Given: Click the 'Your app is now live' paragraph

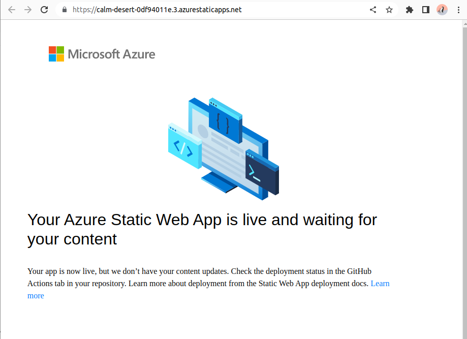Looking at the screenshot, I should pyautogui.click(x=208, y=283).
